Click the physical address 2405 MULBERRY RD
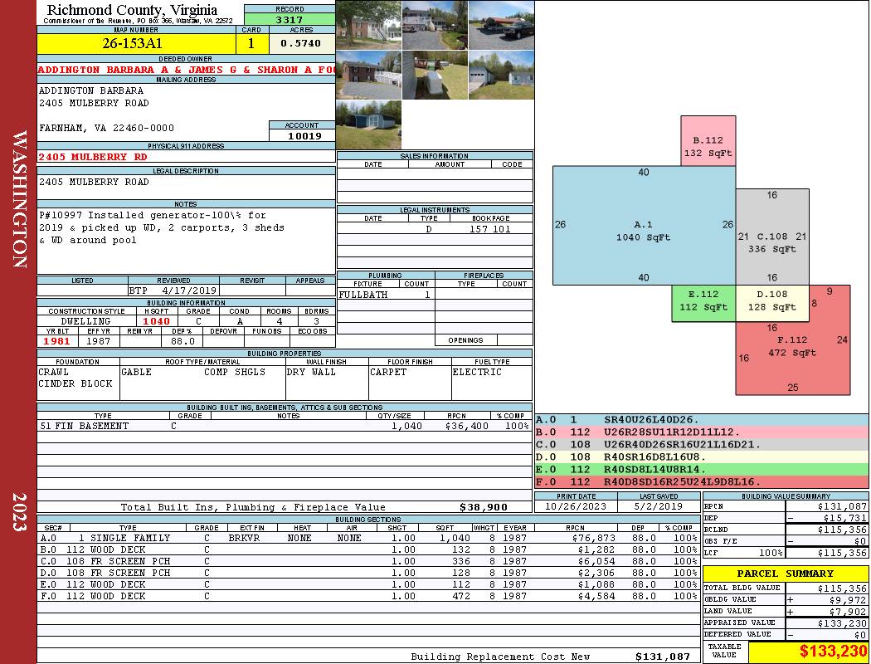Viewport: 871px width, 664px height. point(93,157)
